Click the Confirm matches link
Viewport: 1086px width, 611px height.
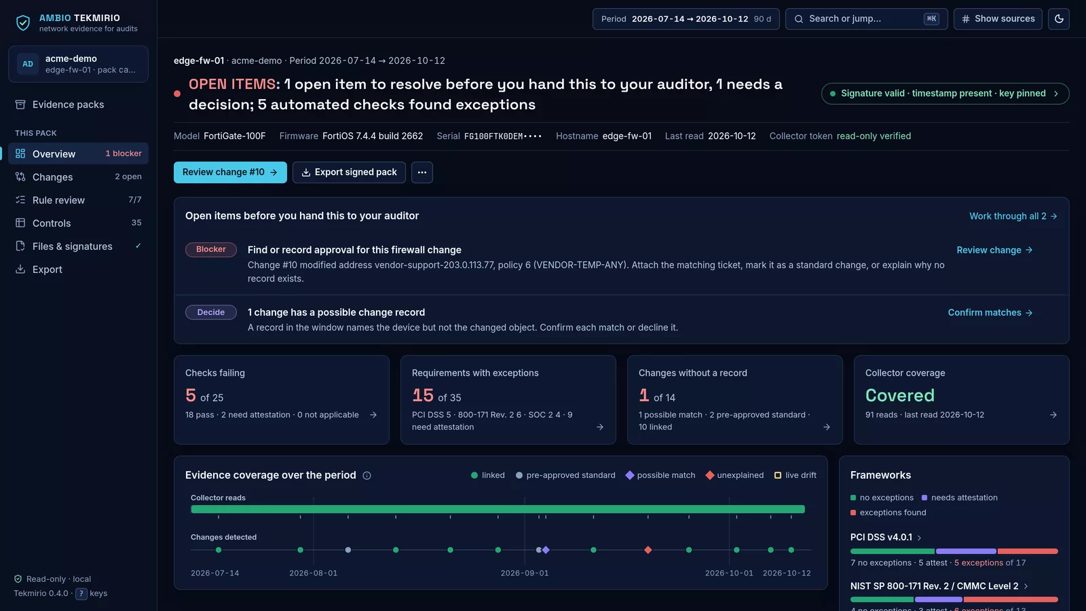point(990,312)
